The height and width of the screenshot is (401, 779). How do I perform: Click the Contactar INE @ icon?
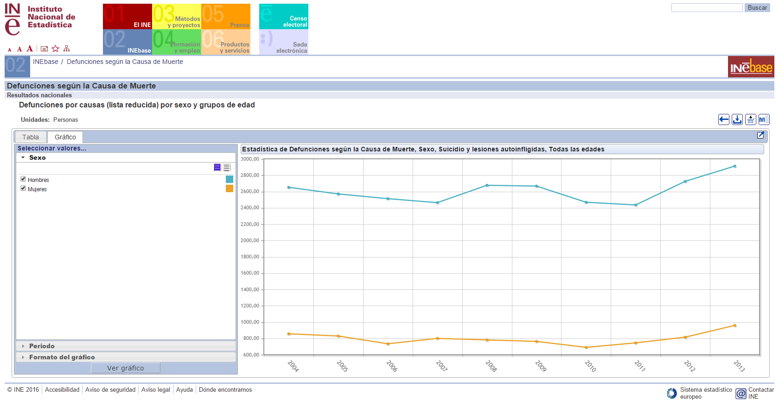(x=741, y=394)
